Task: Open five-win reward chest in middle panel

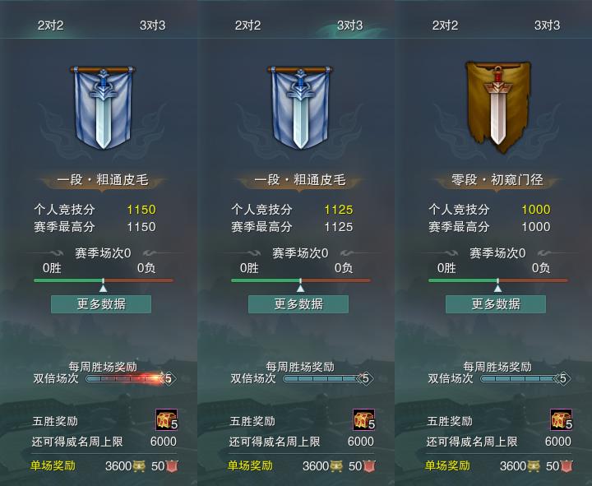Action: coord(364,419)
